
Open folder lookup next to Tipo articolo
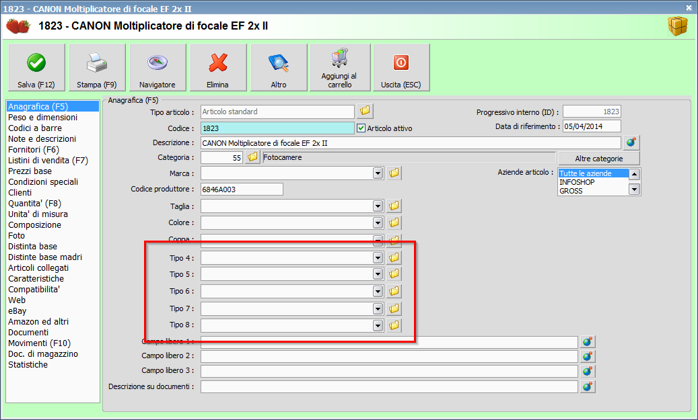coord(365,111)
